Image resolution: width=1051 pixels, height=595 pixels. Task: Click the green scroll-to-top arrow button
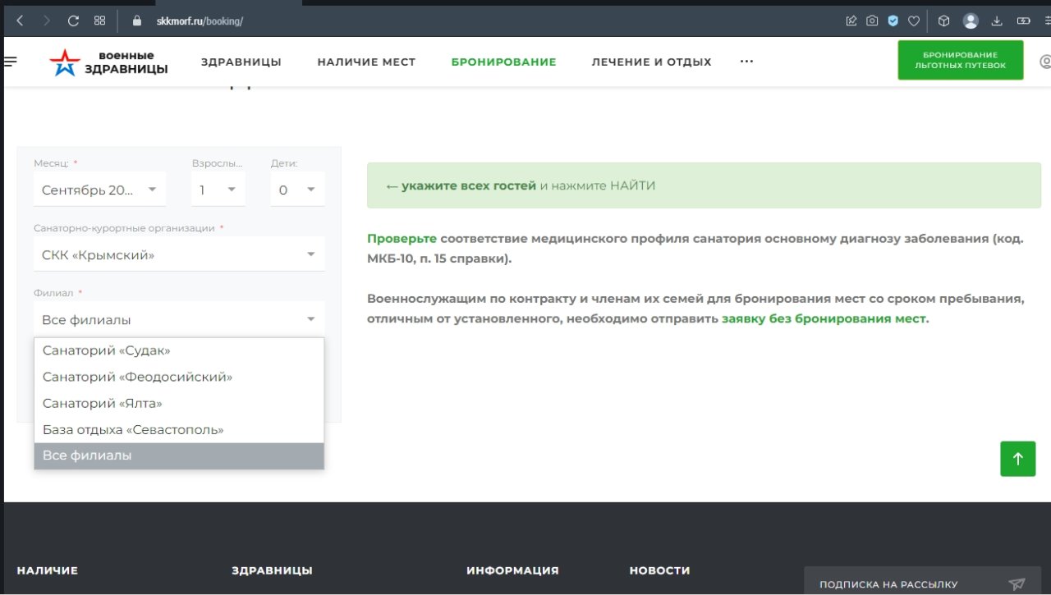pos(1017,459)
